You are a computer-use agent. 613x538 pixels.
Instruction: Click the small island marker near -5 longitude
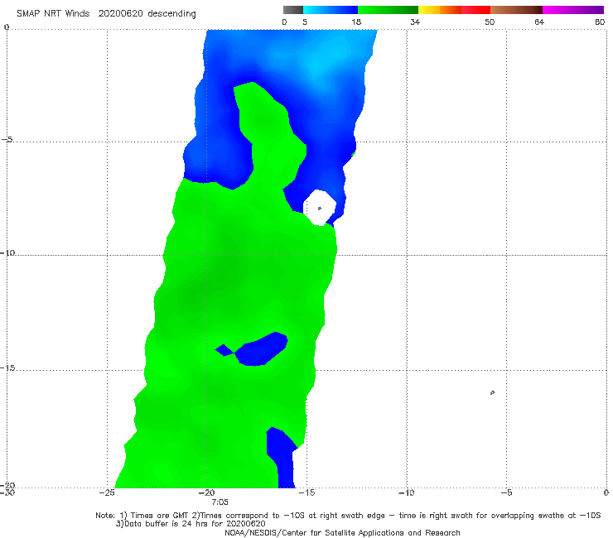492,392
